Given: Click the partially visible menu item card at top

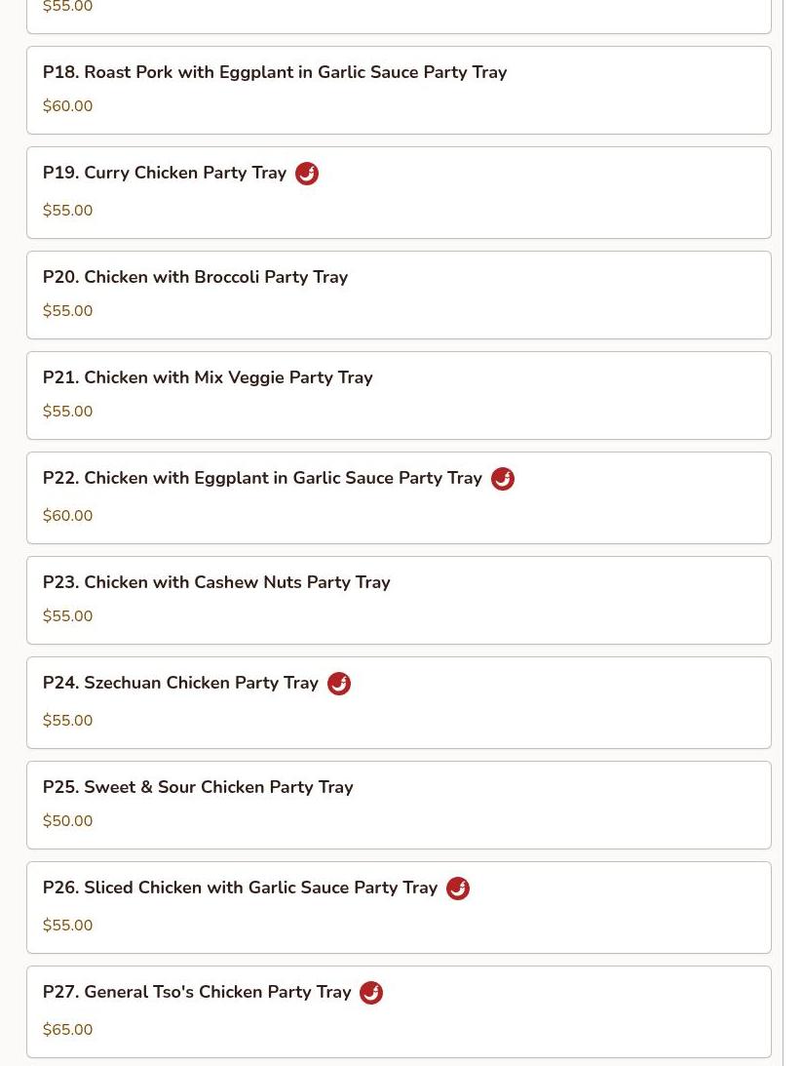Looking at the screenshot, I should [399, 17].
